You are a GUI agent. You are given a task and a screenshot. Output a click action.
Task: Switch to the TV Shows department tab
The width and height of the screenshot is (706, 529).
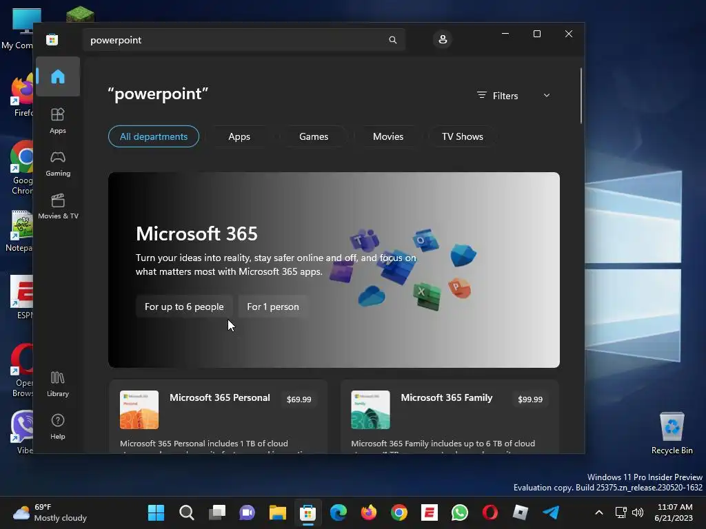coord(463,136)
